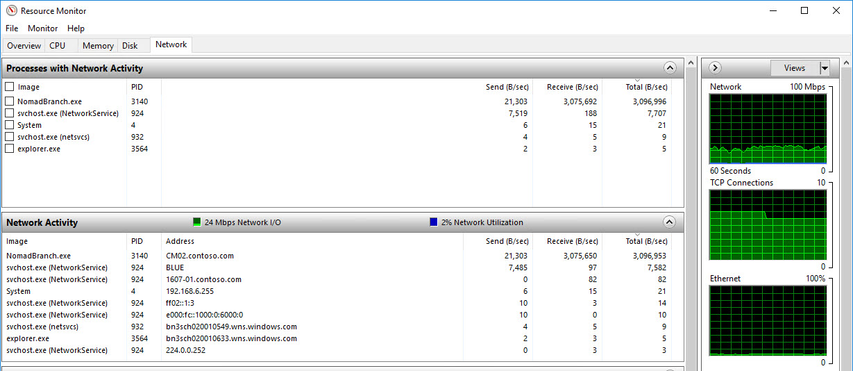Collapse the Processes with Network Activity section
Image resolution: width=853 pixels, height=371 pixels.
tap(669, 68)
